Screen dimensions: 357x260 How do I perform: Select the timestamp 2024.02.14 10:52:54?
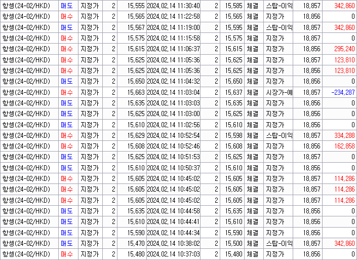tap(173, 136)
